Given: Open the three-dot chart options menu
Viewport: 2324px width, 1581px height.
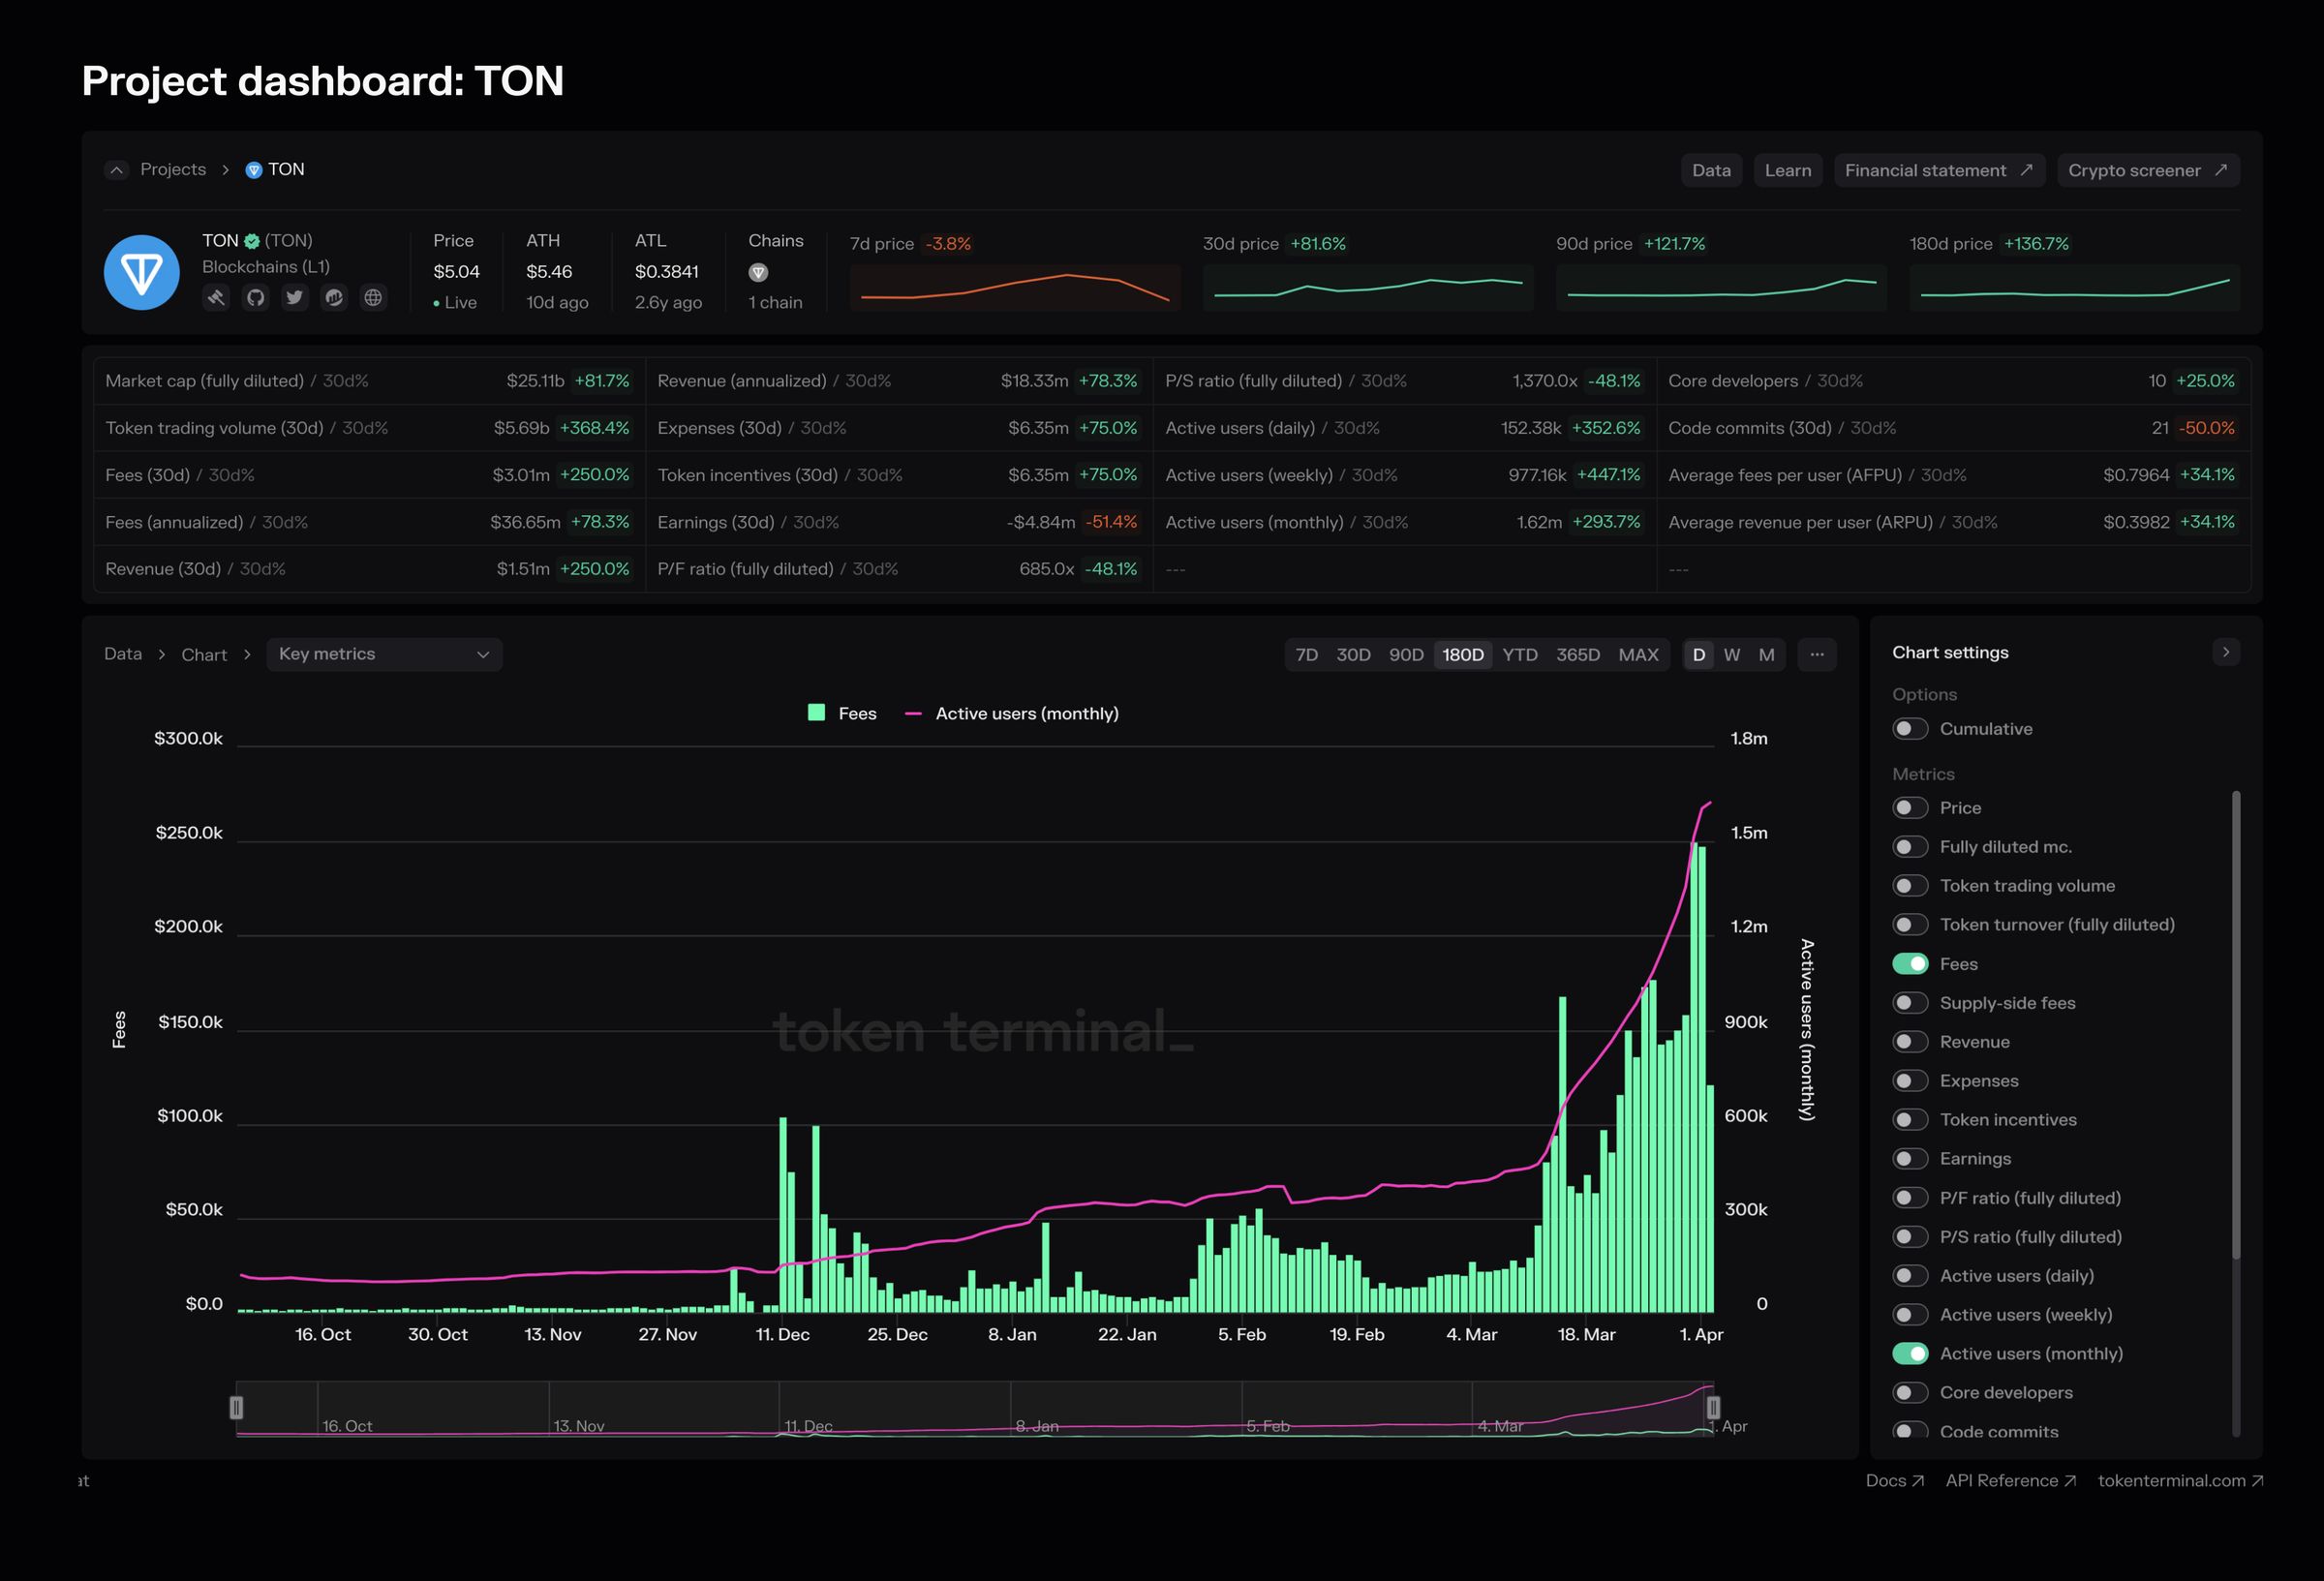Looking at the screenshot, I should 1817,654.
